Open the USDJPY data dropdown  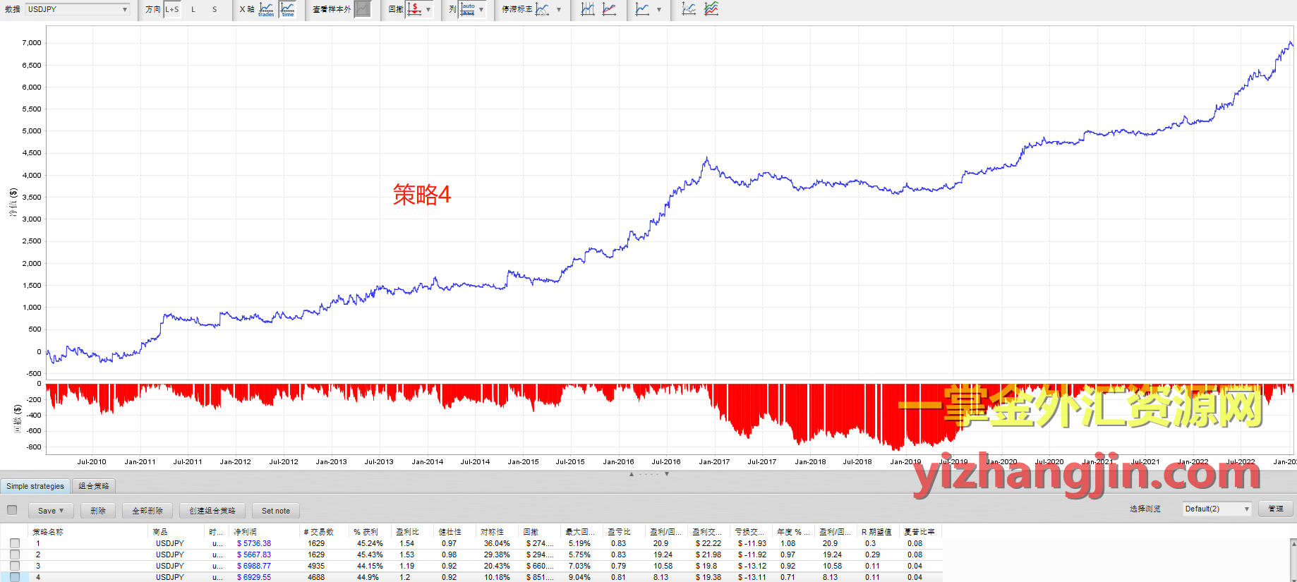(x=78, y=9)
